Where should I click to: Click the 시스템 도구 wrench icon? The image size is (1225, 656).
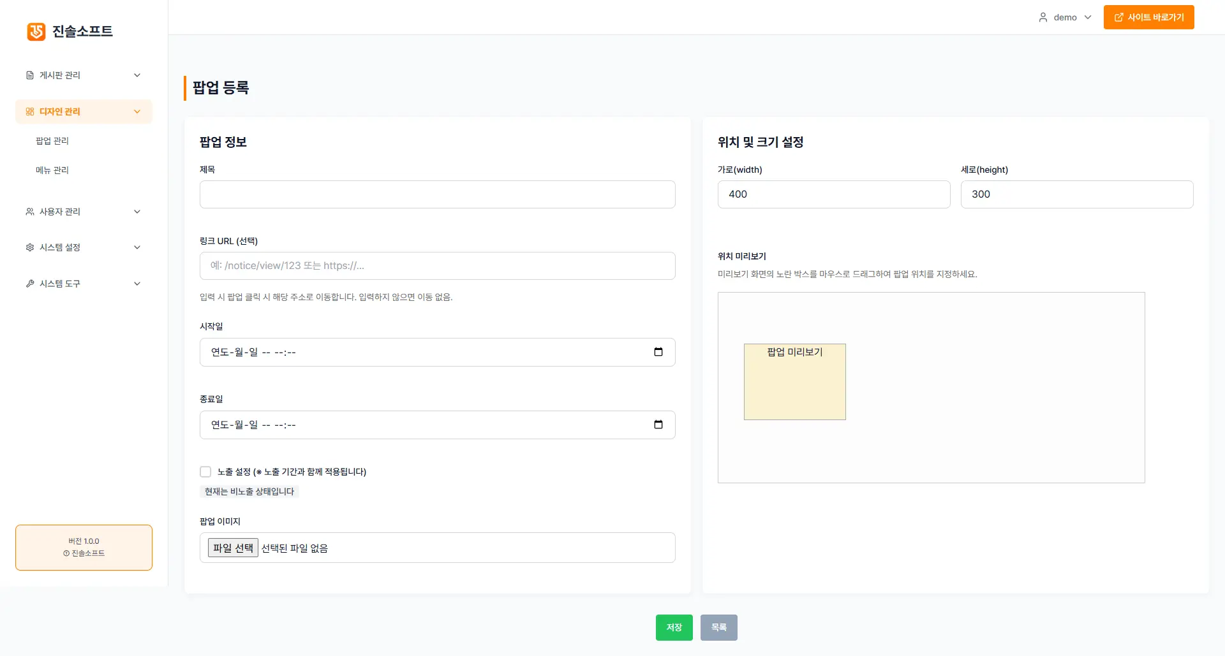tap(30, 284)
